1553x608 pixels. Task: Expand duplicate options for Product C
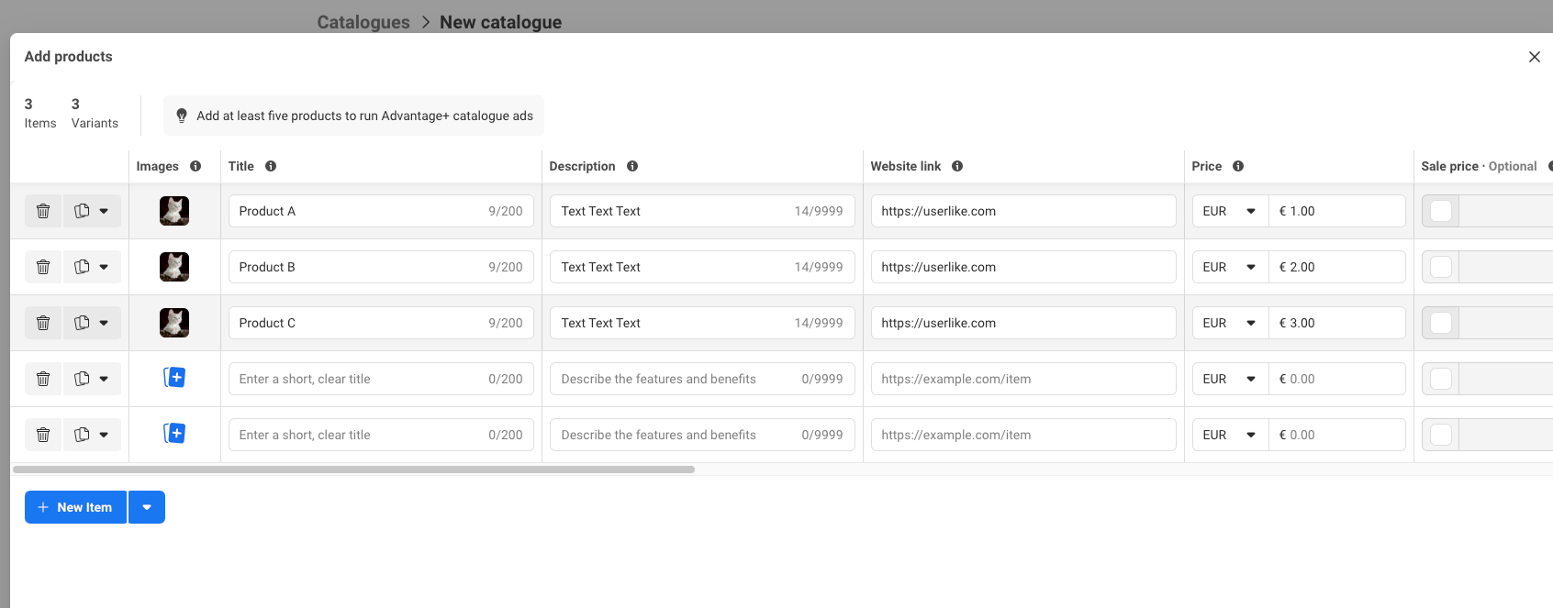(104, 323)
